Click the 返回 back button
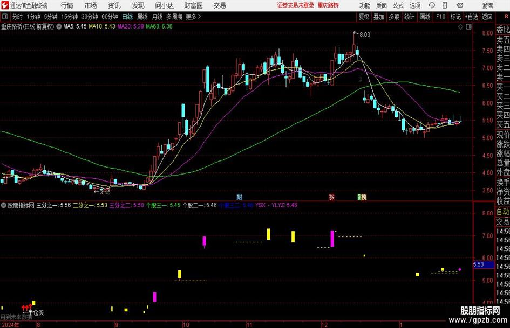510x328 pixels. (x=487, y=17)
